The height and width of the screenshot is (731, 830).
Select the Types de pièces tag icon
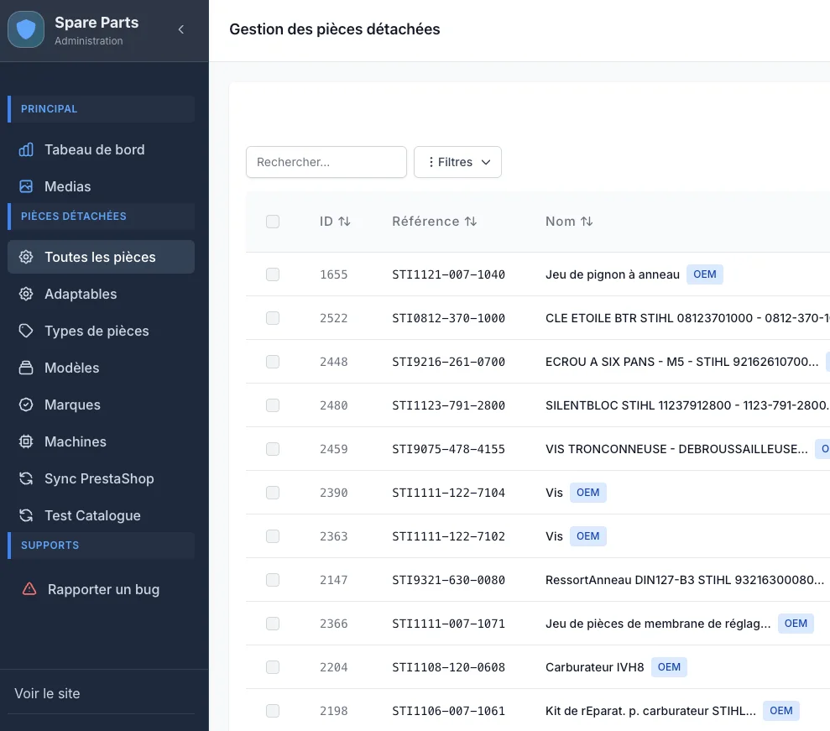coord(26,331)
